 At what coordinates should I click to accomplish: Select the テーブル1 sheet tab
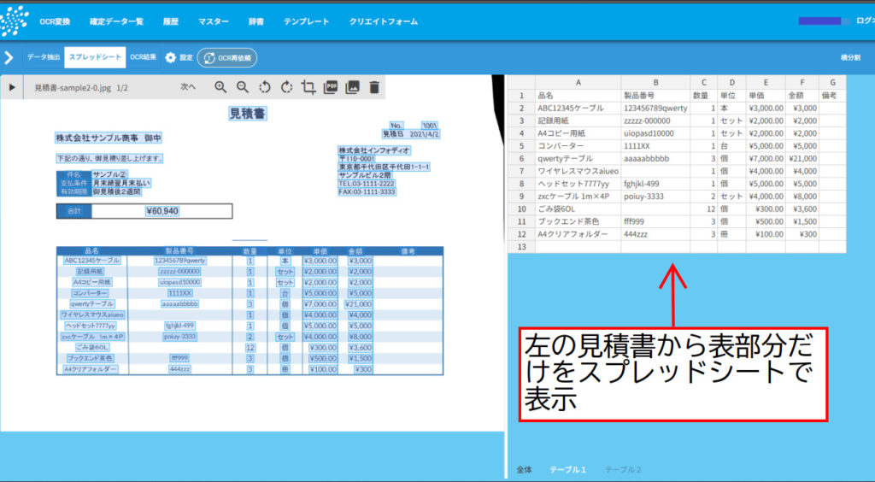coord(567,470)
